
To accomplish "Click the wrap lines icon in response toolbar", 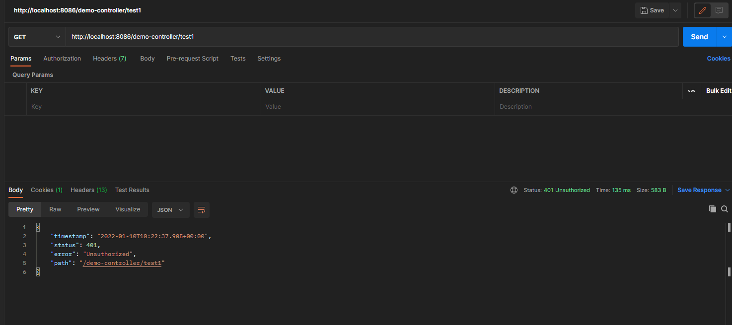I will tap(202, 210).
